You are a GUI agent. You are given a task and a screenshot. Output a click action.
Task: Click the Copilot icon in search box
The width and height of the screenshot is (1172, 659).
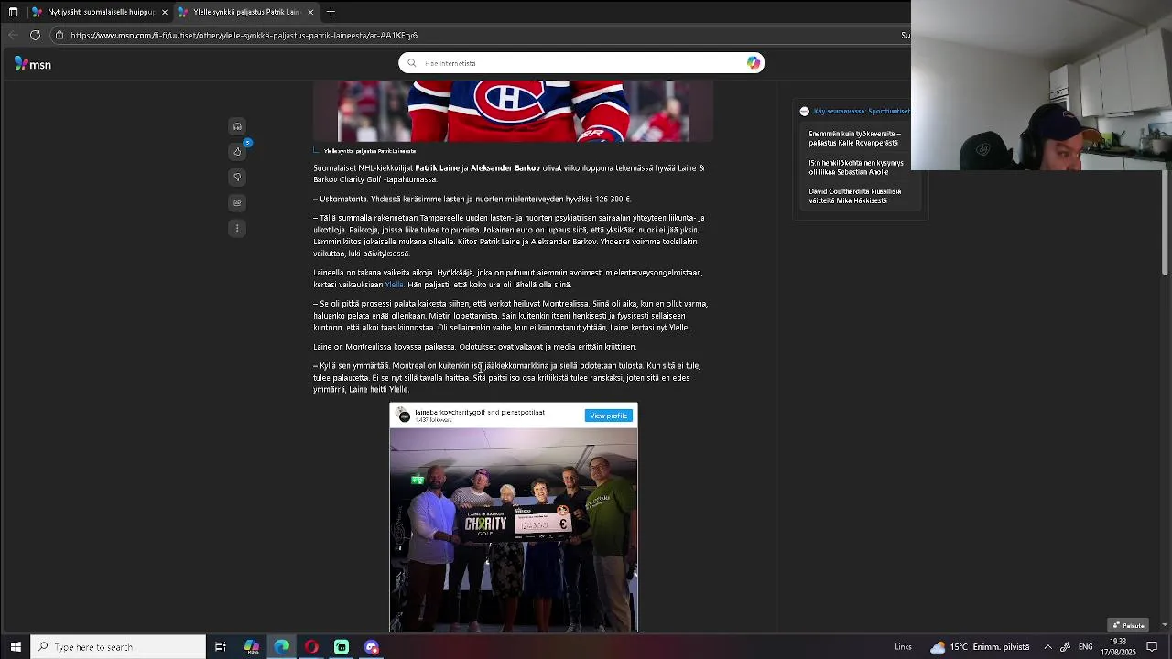(754, 63)
